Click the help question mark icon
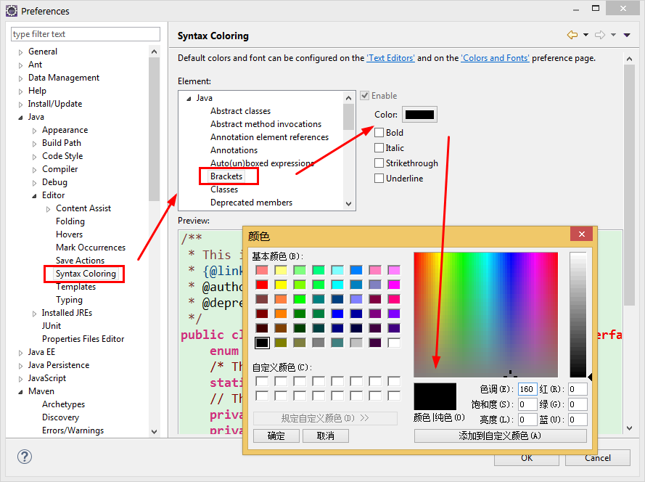 pyautogui.click(x=25, y=457)
